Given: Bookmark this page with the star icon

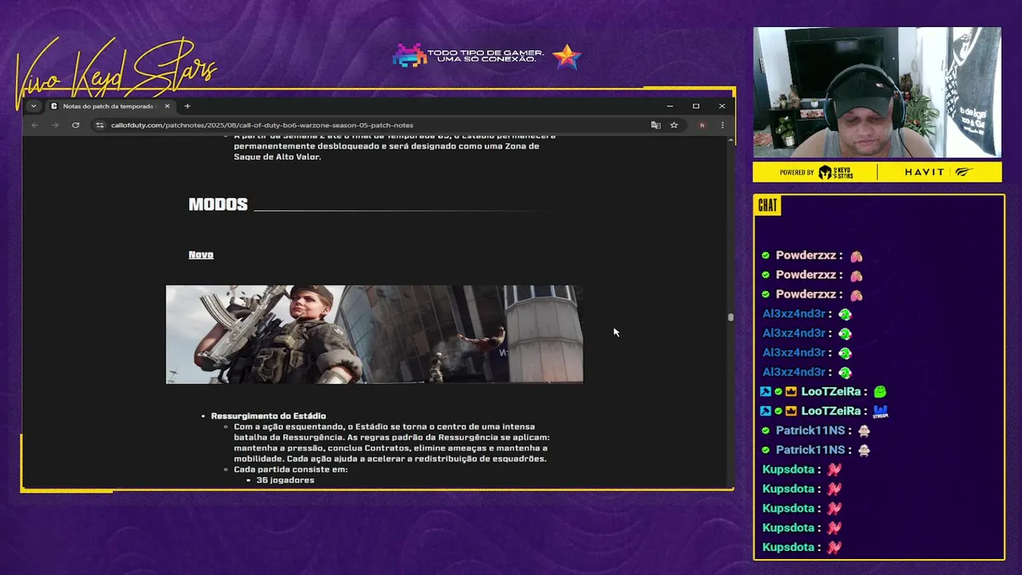Looking at the screenshot, I should point(674,125).
